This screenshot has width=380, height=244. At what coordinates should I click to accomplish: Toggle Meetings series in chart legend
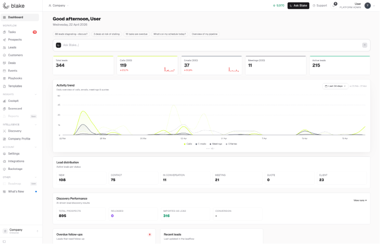(x=216, y=144)
